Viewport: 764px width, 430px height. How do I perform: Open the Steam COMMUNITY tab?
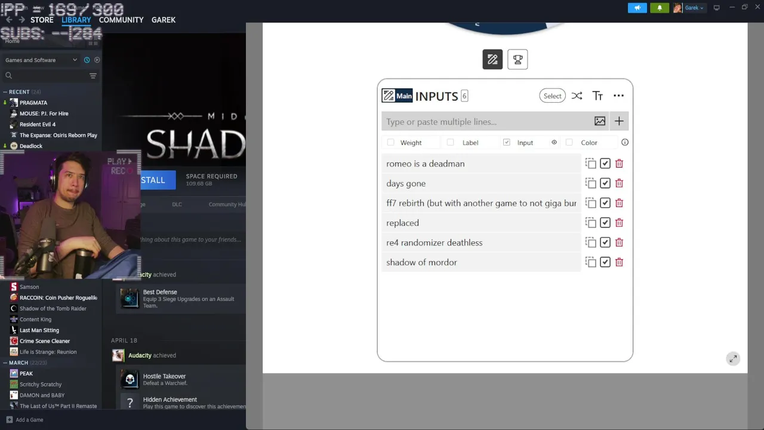[x=121, y=20]
